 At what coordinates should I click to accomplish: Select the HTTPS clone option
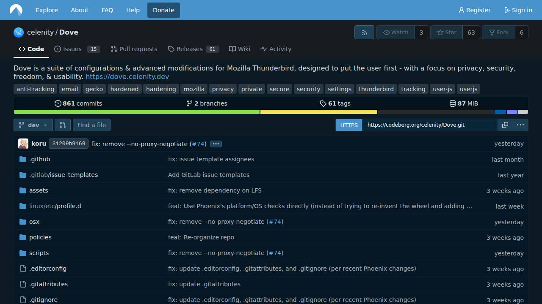tap(349, 125)
